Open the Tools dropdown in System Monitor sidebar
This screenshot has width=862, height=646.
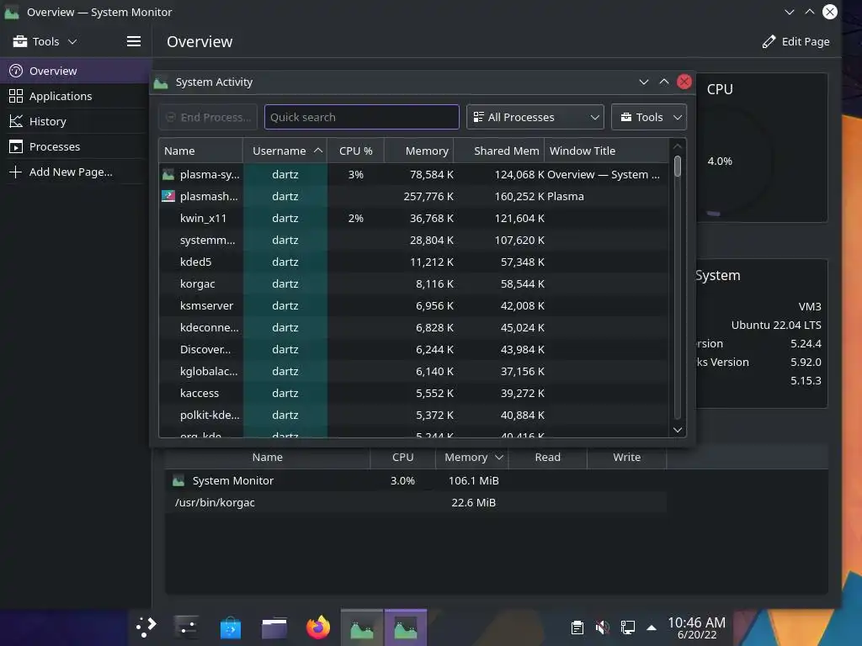coord(45,41)
